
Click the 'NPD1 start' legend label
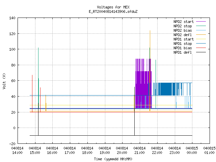[x=184, y=39]
